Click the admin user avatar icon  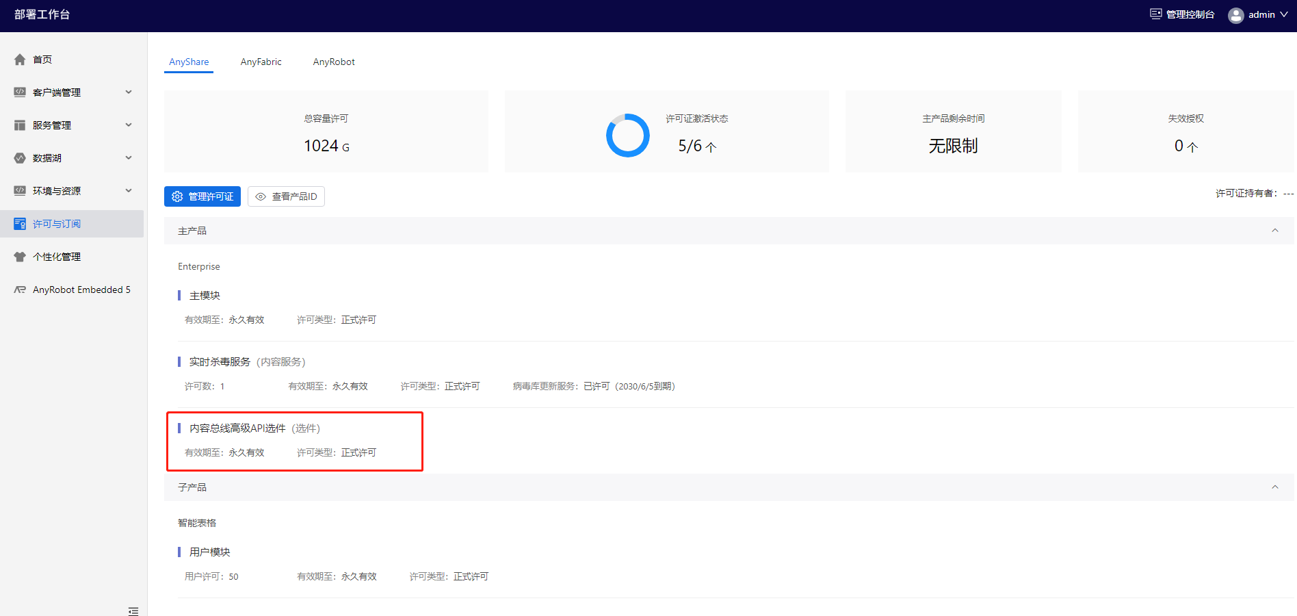1236,15
